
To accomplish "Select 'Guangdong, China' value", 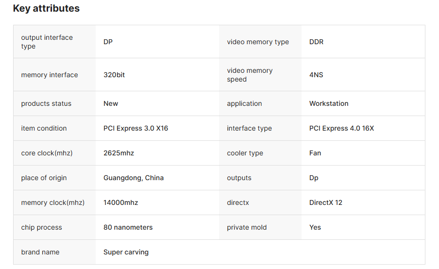I will pyautogui.click(x=134, y=178).
